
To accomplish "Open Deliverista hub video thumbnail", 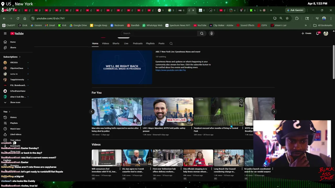I will [168, 158].
